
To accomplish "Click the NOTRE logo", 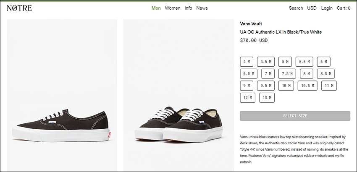I will pyautogui.click(x=19, y=8).
